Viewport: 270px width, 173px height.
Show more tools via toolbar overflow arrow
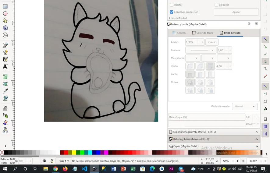pos(5,146)
